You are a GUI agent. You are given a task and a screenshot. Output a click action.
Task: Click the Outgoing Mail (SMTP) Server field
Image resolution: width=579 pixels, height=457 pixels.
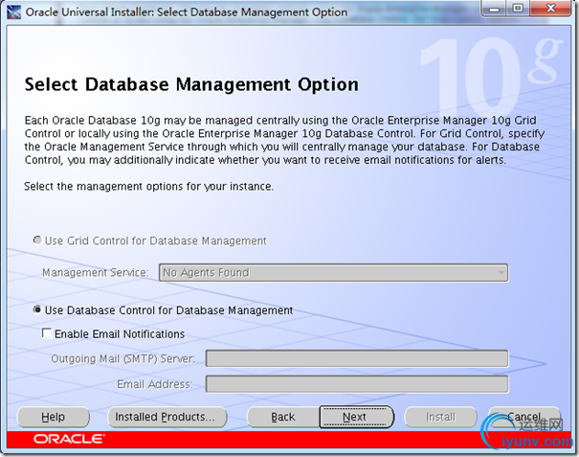[x=357, y=358]
